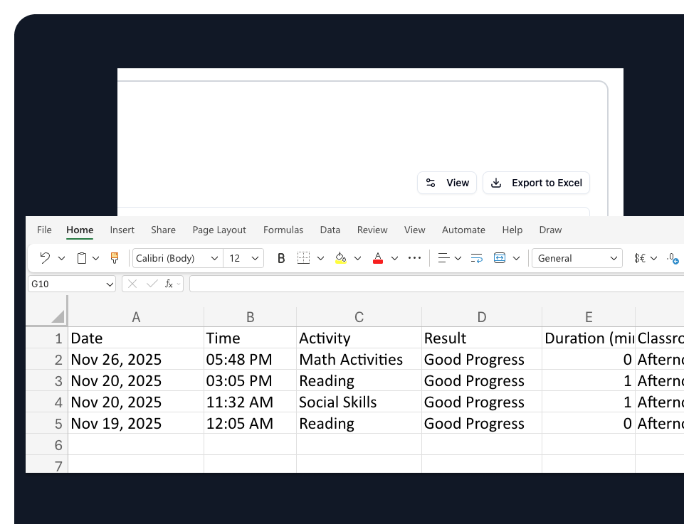This screenshot has width=684, height=524.
Task: Apply Format Painter
Action: (x=114, y=258)
